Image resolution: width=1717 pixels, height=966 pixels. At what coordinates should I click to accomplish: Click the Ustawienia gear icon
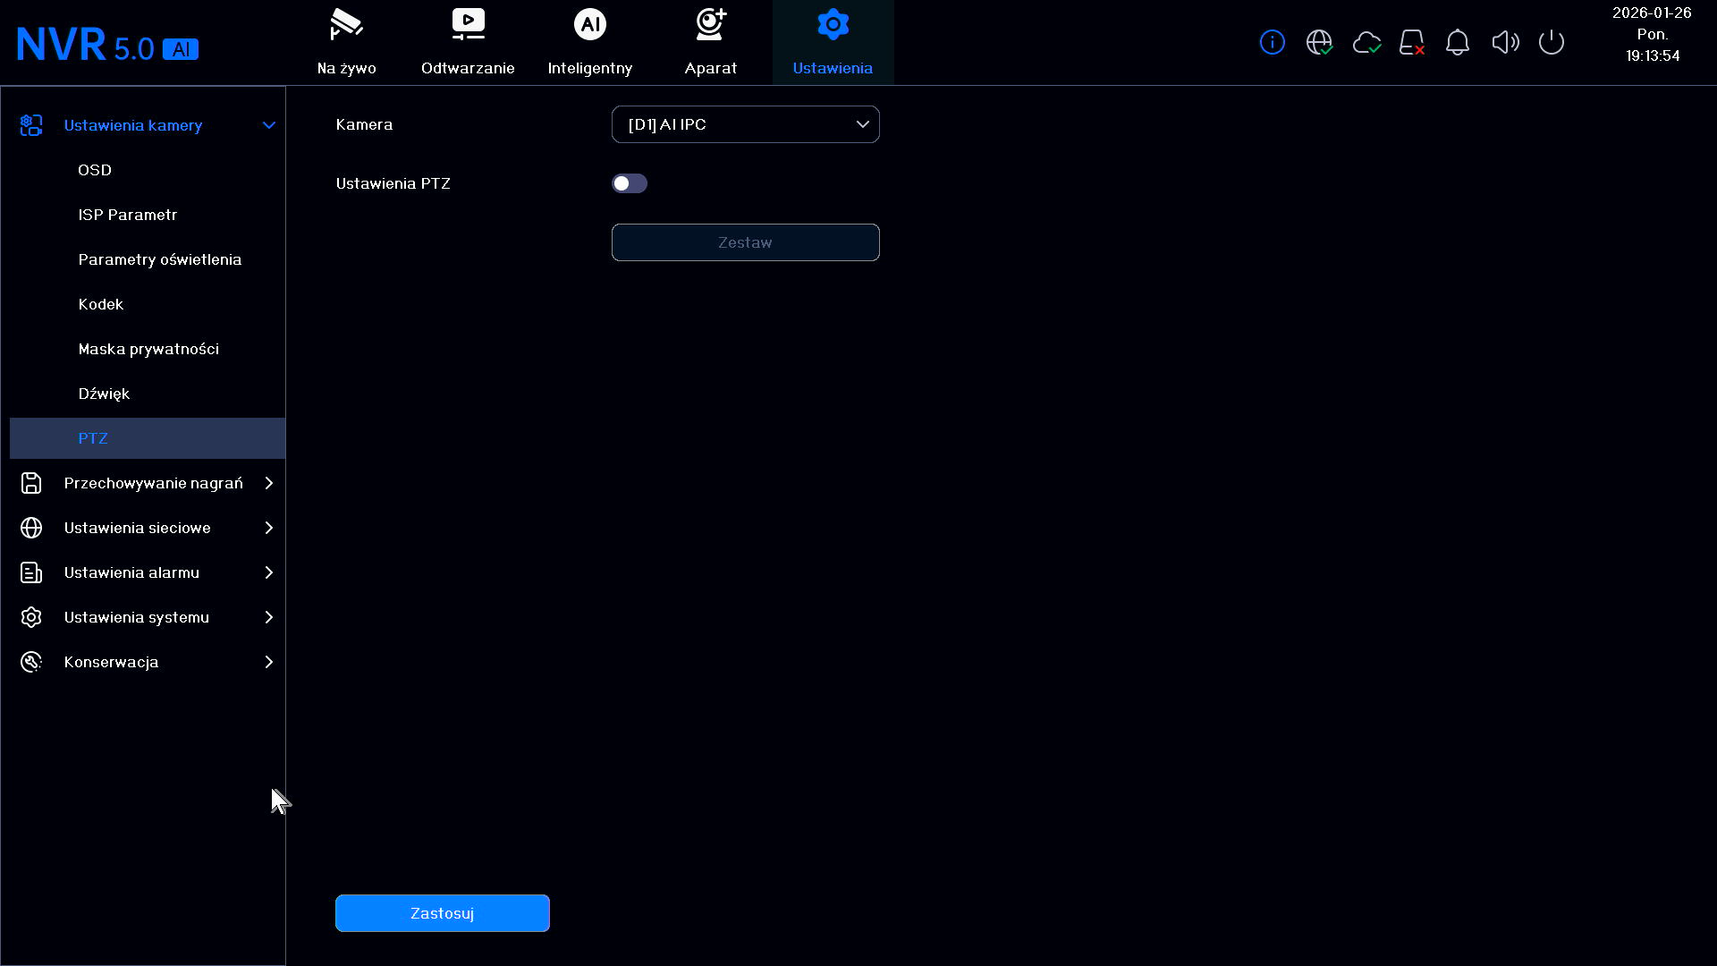click(833, 25)
